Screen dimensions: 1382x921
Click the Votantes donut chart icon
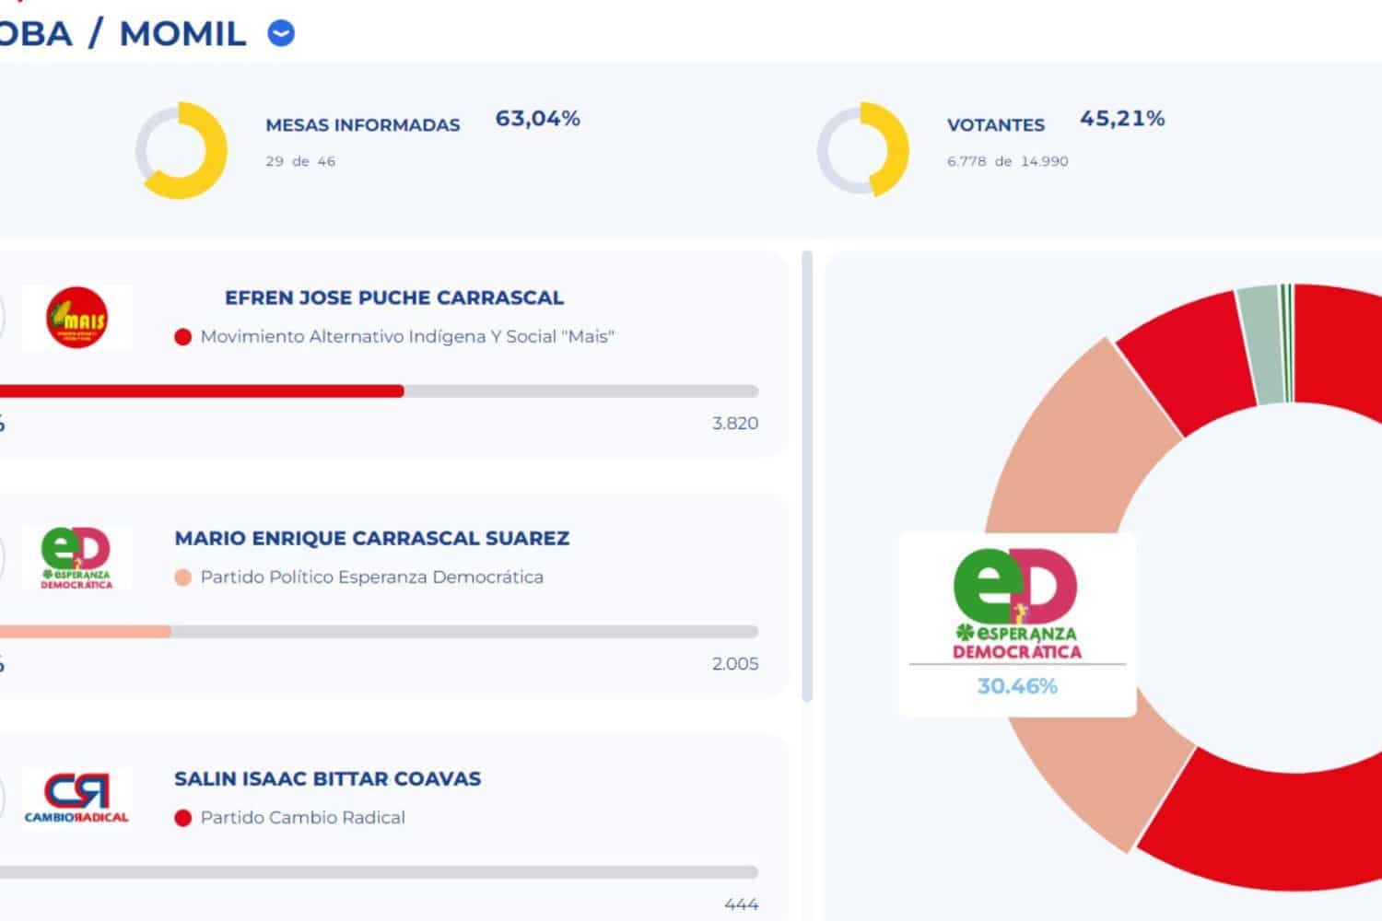pyautogui.click(x=863, y=150)
